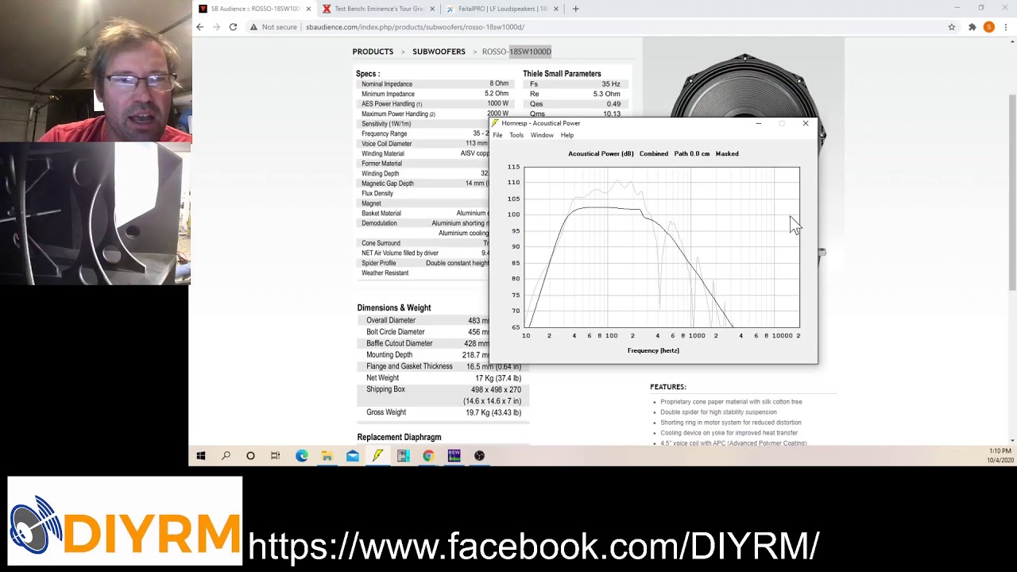The height and width of the screenshot is (572, 1017).
Task: Switch to Hornresp lightning icon on taskbar
Action: pyautogui.click(x=377, y=455)
